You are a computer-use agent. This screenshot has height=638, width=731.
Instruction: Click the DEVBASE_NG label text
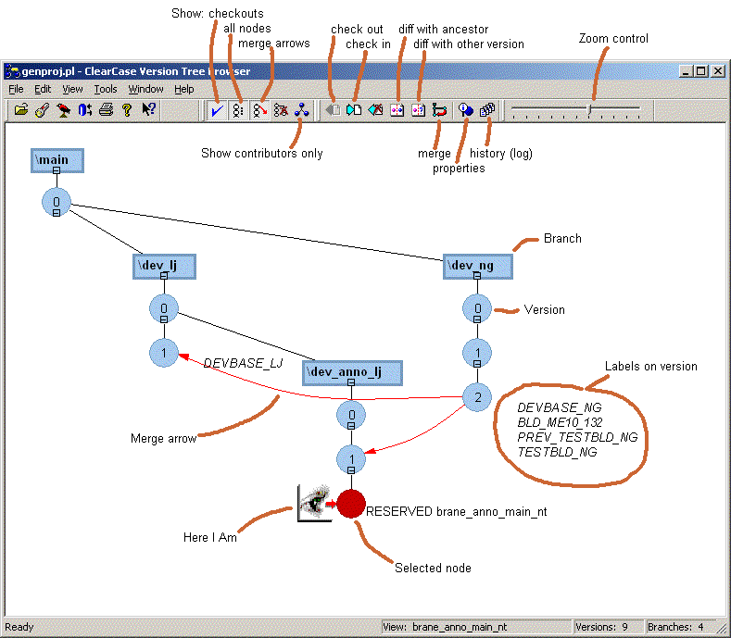tap(560, 407)
